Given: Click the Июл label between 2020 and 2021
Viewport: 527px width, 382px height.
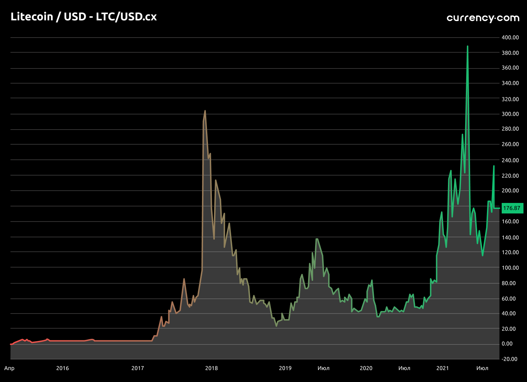Looking at the screenshot, I should coord(404,368).
